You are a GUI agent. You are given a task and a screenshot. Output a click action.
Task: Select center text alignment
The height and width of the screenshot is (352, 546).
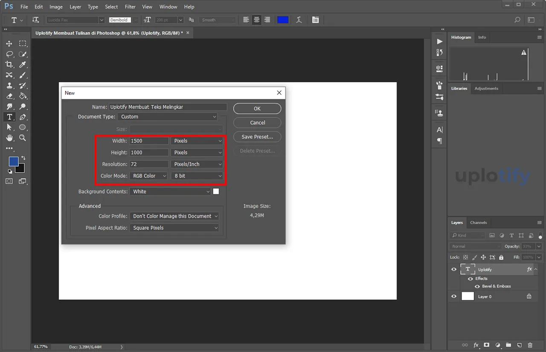click(x=256, y=20)
